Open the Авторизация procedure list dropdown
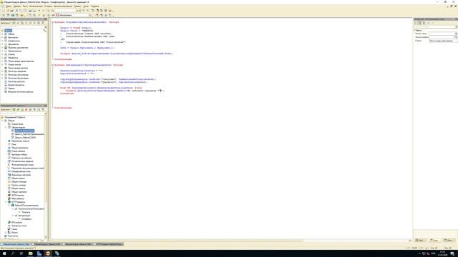Viewport: 458px width, 257px height. tap(90, 15)
